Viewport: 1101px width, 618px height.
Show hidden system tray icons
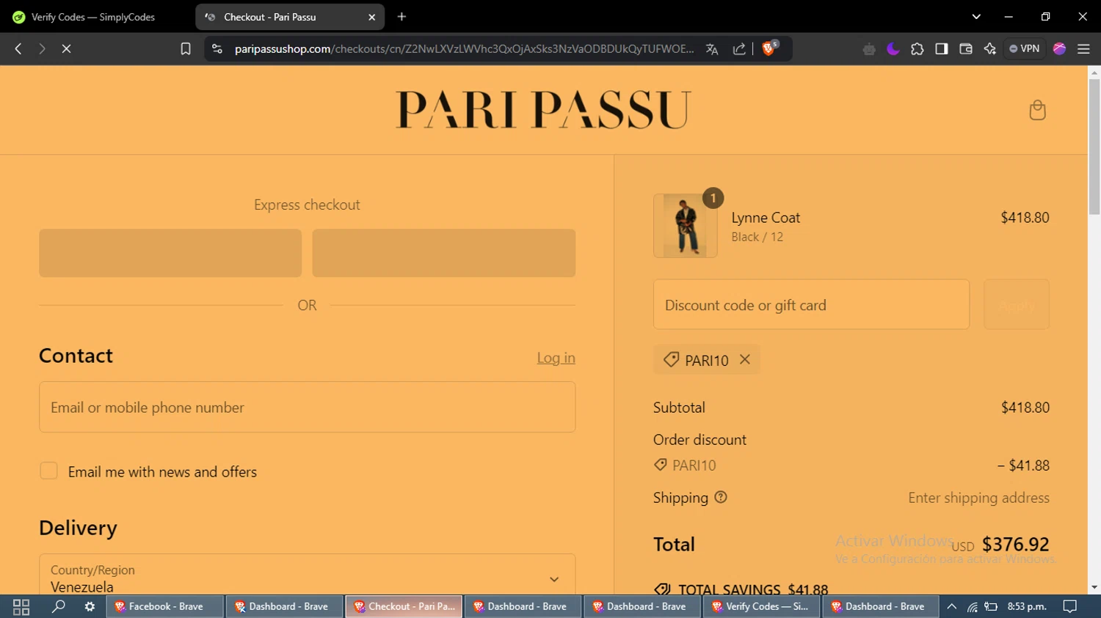(952, 606)
